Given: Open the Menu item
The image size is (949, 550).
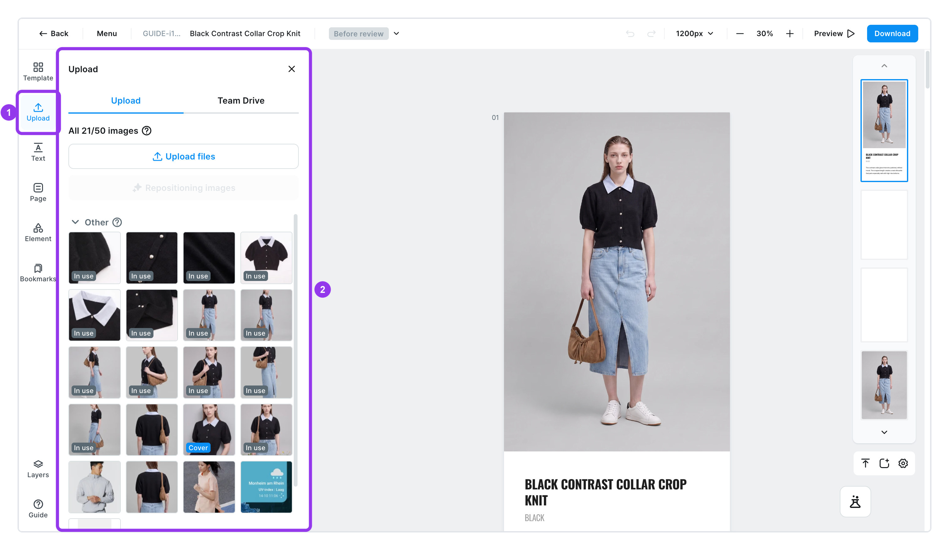Looking at the screenshot, I should click(107, 34).
